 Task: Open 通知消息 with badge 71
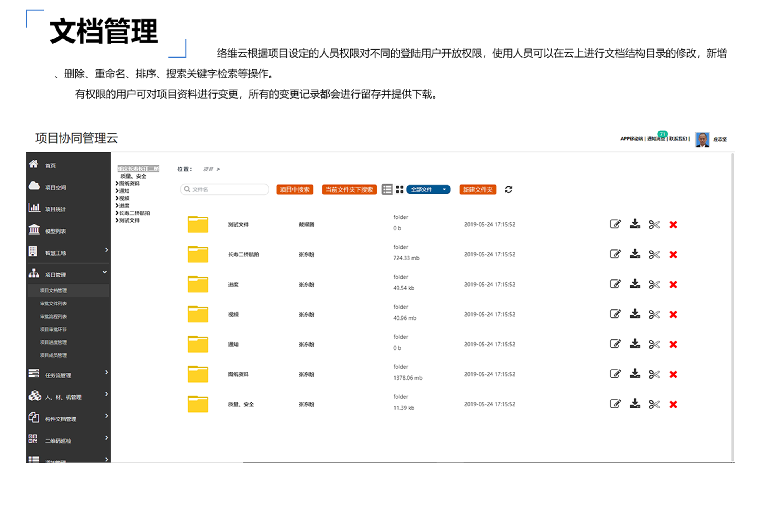point(656,139)
